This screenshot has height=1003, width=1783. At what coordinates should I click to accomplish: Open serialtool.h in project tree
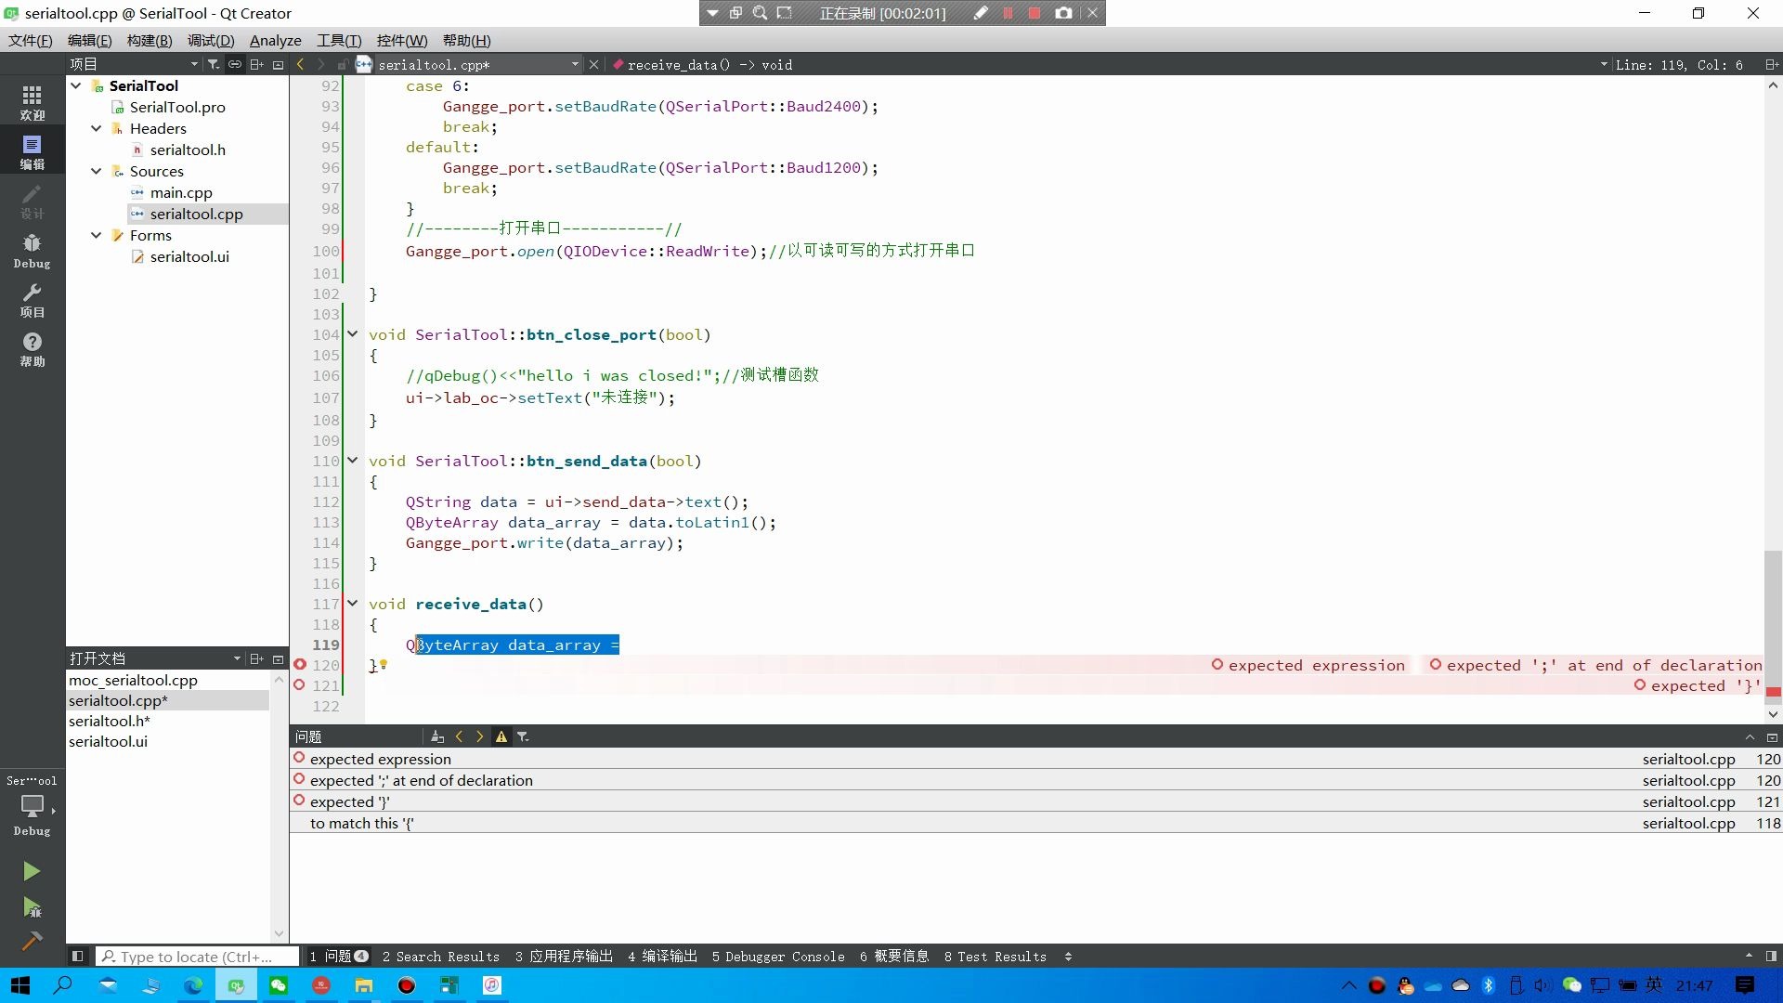pyautogui.click(x=188, y=150)
